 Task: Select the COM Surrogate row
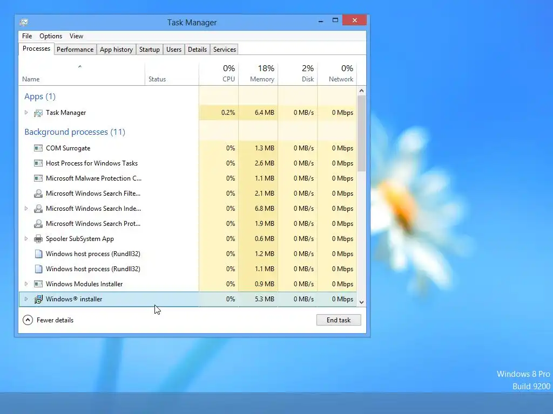tap(187, 148)
